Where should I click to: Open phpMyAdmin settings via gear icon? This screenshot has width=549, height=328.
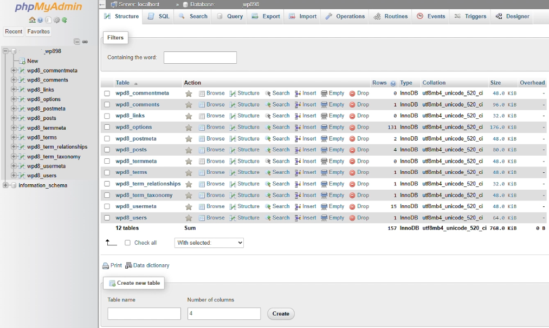57,19
